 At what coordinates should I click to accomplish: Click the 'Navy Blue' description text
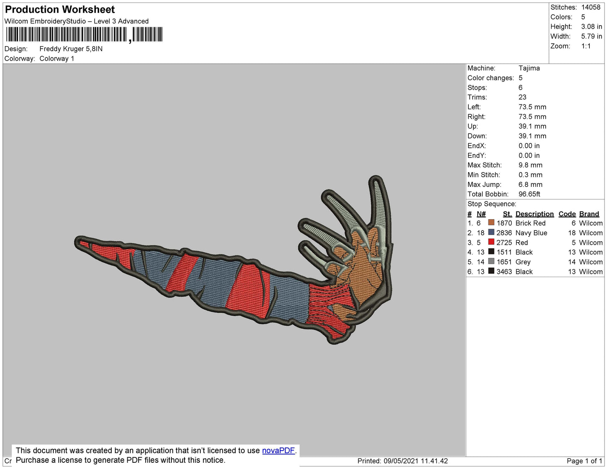pos(531,233)
